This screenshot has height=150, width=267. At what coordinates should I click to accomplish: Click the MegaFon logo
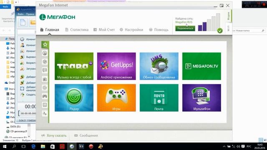(57, 17)
